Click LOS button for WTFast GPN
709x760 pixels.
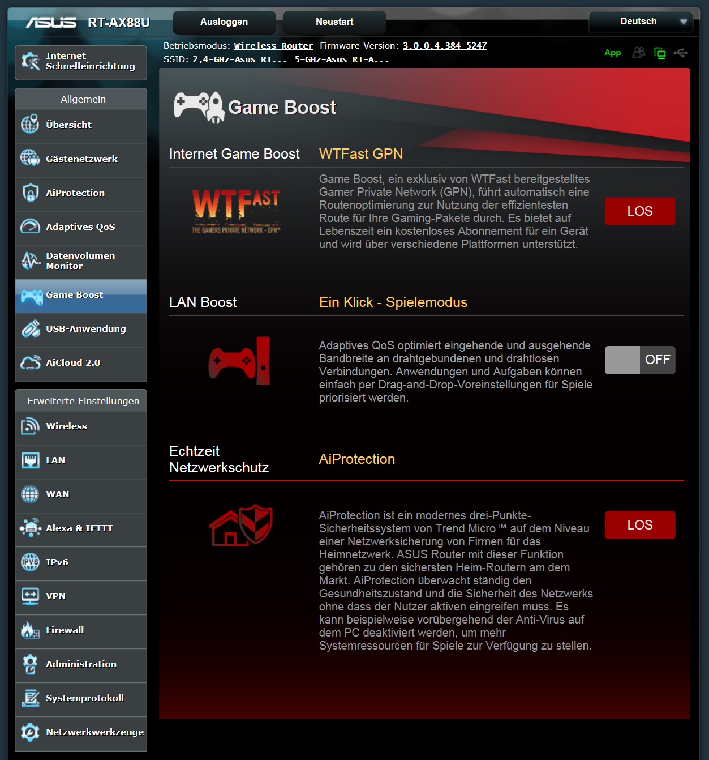640,211
